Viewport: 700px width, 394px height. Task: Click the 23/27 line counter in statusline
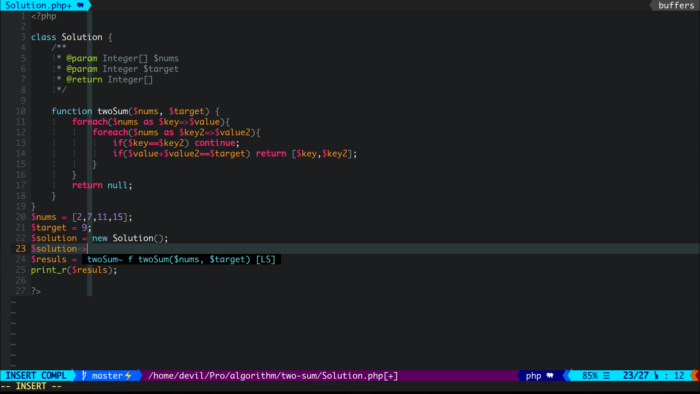[x=635, y=375]
